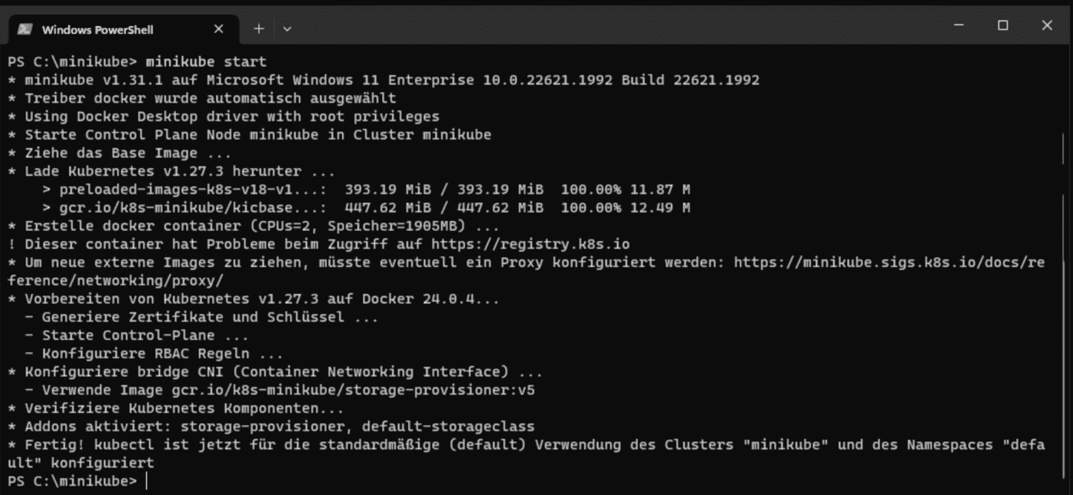Open a new tab with the plus button
This screenshot has width=1073, height=495.
pos(258,28)
